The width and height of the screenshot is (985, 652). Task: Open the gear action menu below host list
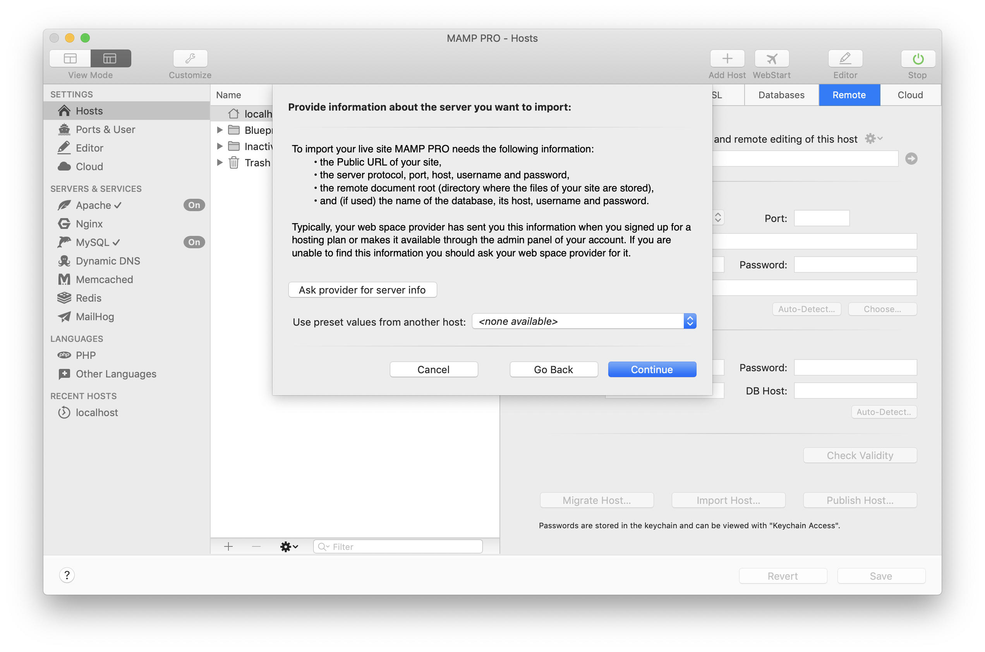pos(289,546)
